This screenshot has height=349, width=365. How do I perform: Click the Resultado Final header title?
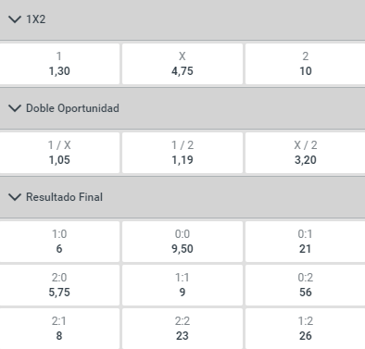click(x=64, y=197)
